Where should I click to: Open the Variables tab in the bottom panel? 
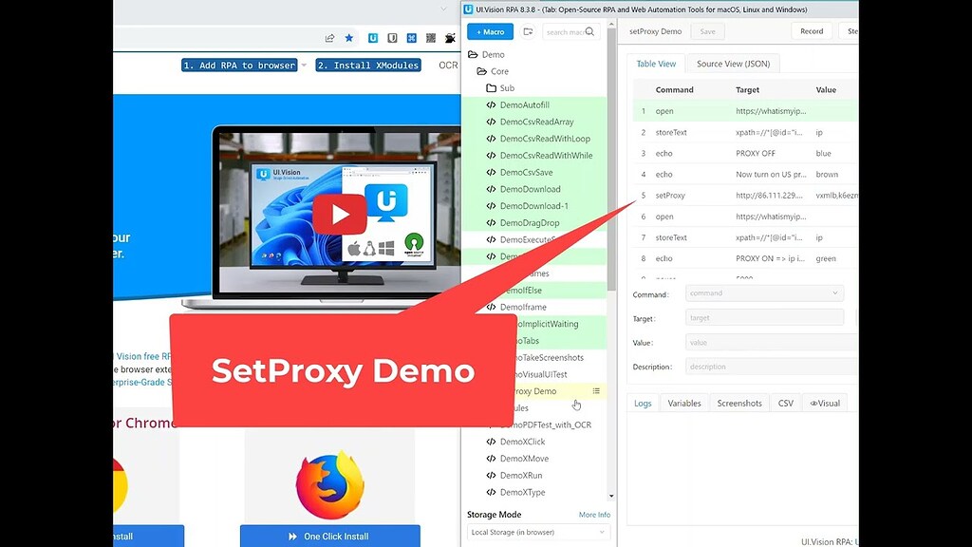click(x=683, y=403)
